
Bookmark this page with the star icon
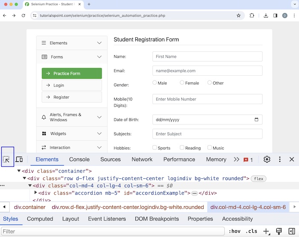239,15
